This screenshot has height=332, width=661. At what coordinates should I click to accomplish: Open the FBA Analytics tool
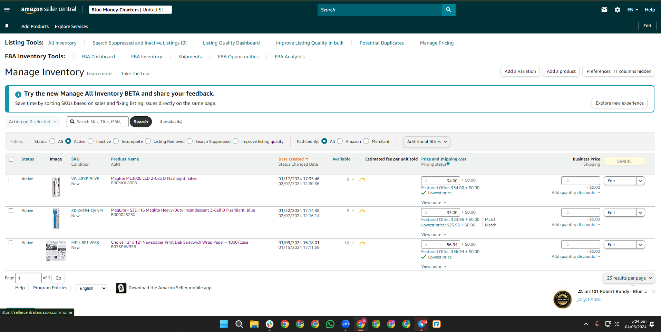pyautogui.click(x=290, y=57)
